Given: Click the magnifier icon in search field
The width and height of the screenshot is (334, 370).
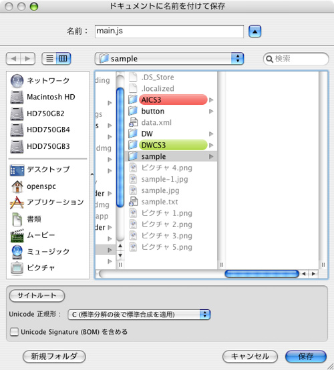Looking at the screenshot, I should [269, 59].
